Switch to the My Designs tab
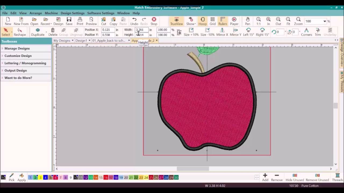This screenshot has width=344, height=193. click(x=62, y=40)
